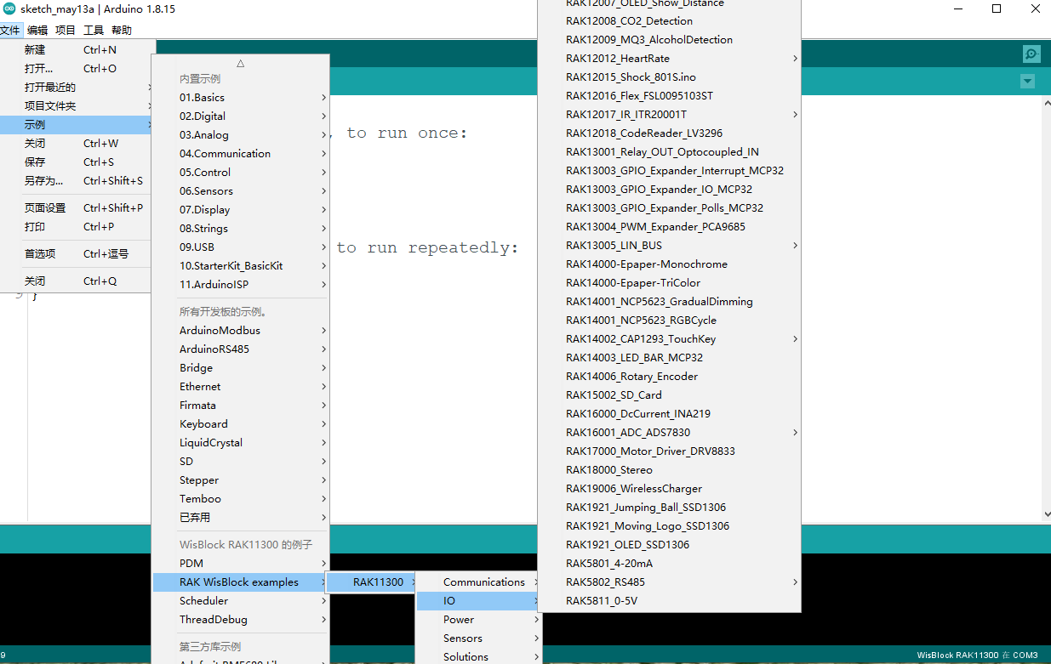1051x664 pixels.
Task: Open the RAK15002_SD_Card example
Action: (x=670, y=395)
